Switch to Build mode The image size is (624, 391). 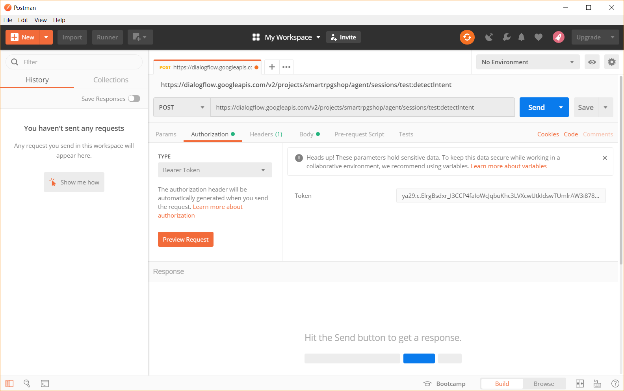click(502, 384)
